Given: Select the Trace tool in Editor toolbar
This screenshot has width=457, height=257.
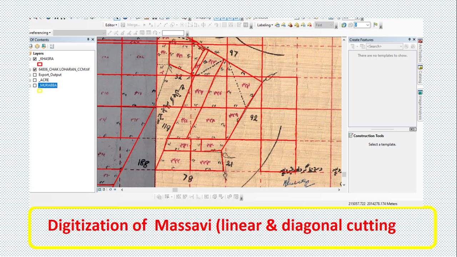Looking at the screenshot, I should [172, 25].
